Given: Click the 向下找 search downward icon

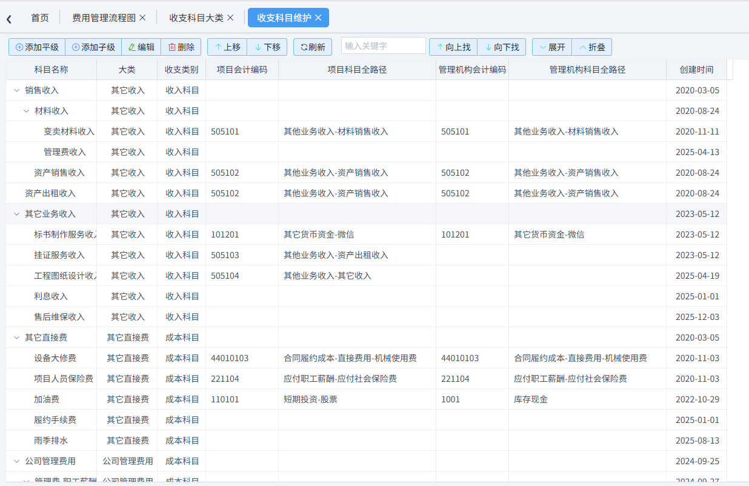Looking at the screenshot, I should tap(487, 47).
